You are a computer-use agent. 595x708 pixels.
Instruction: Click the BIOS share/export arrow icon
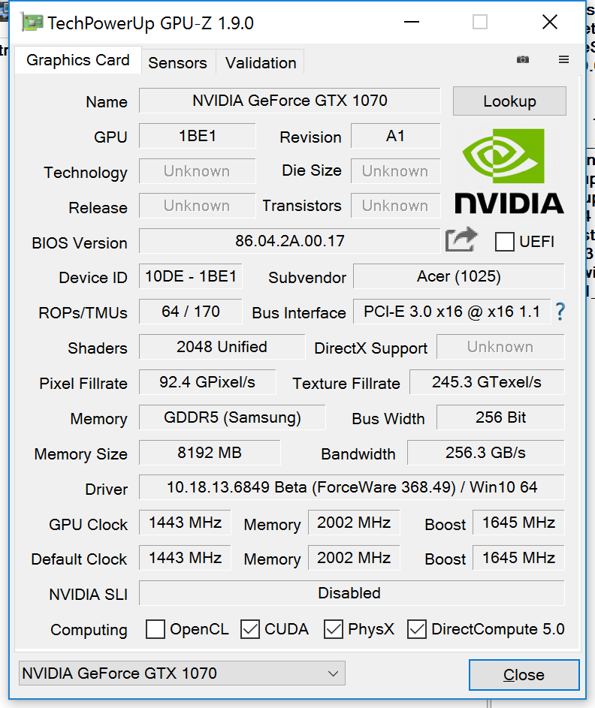[461, 240]
